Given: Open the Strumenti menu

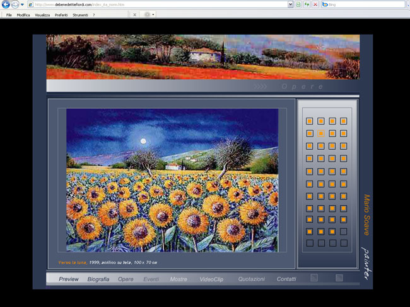Looking at the screenshot, I should click(x=80, y=15).
